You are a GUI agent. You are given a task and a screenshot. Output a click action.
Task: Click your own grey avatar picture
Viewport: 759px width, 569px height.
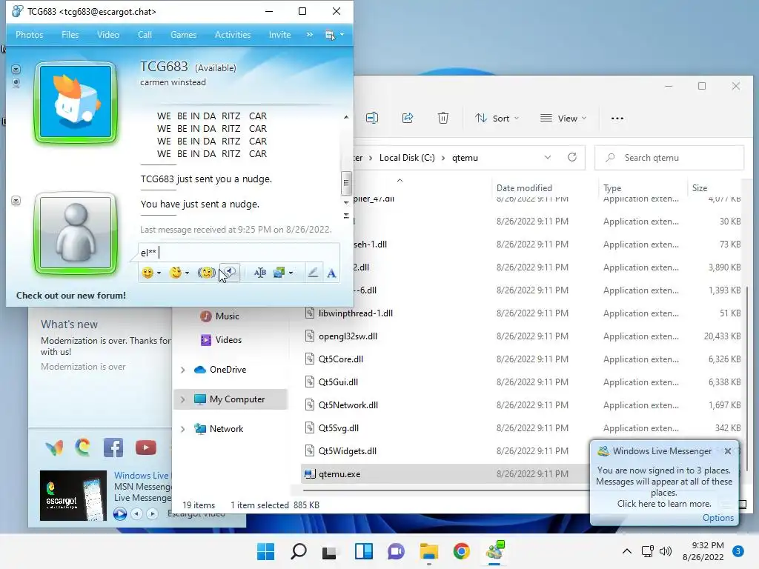pos(76,233)
